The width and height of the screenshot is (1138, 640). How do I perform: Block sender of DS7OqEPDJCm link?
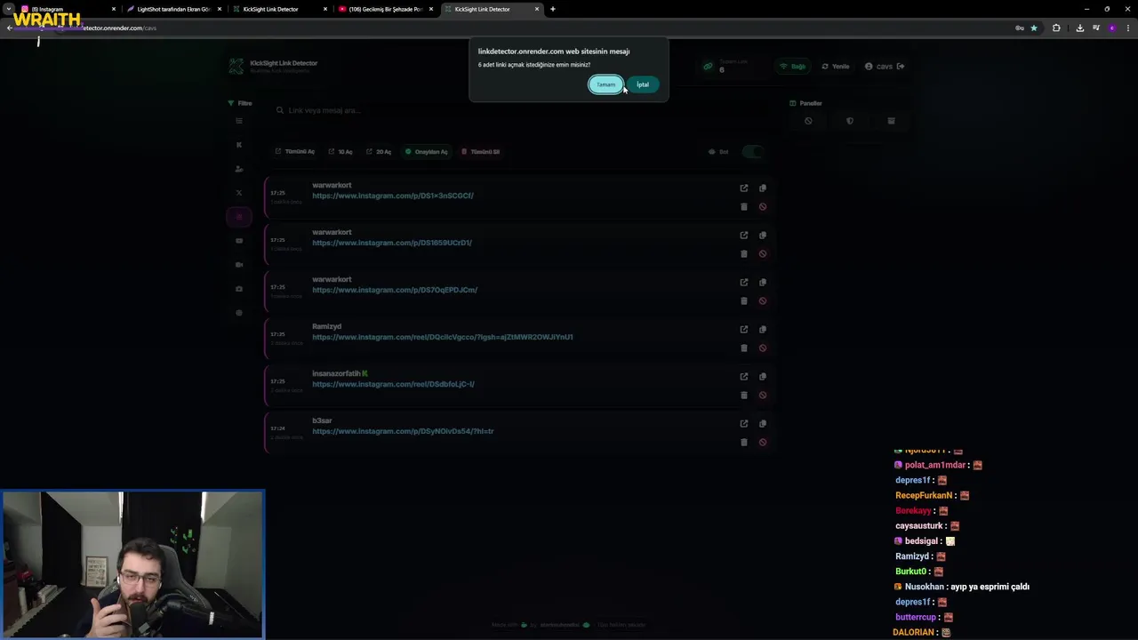[763, 301]
